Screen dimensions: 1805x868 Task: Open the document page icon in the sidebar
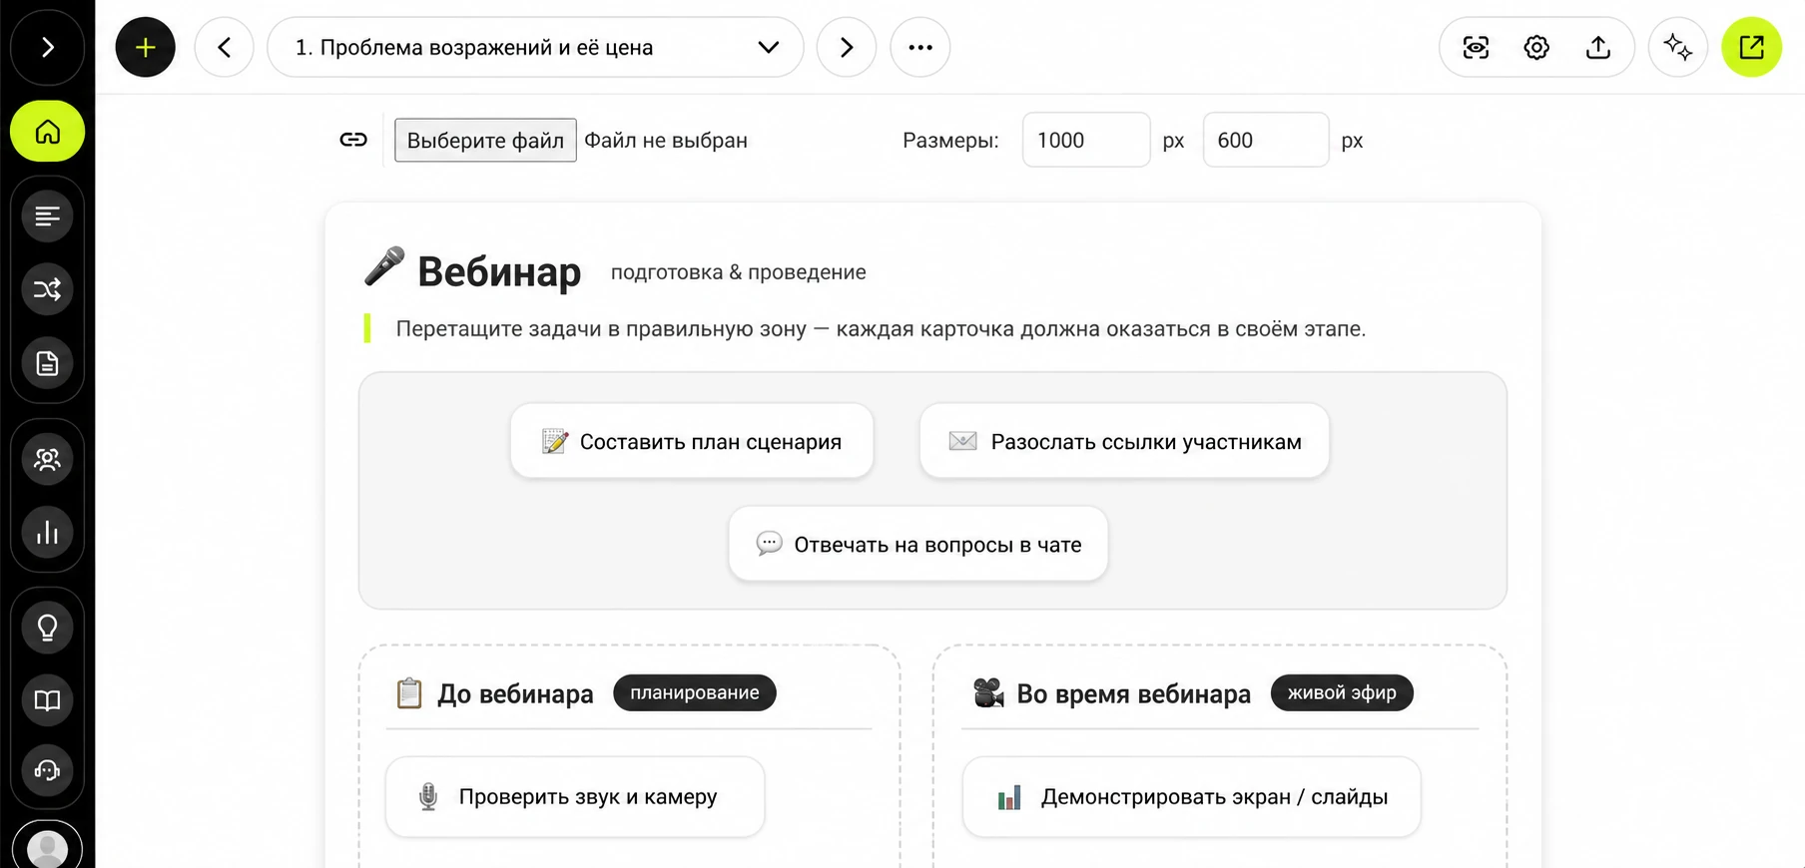tap(47, 363)
